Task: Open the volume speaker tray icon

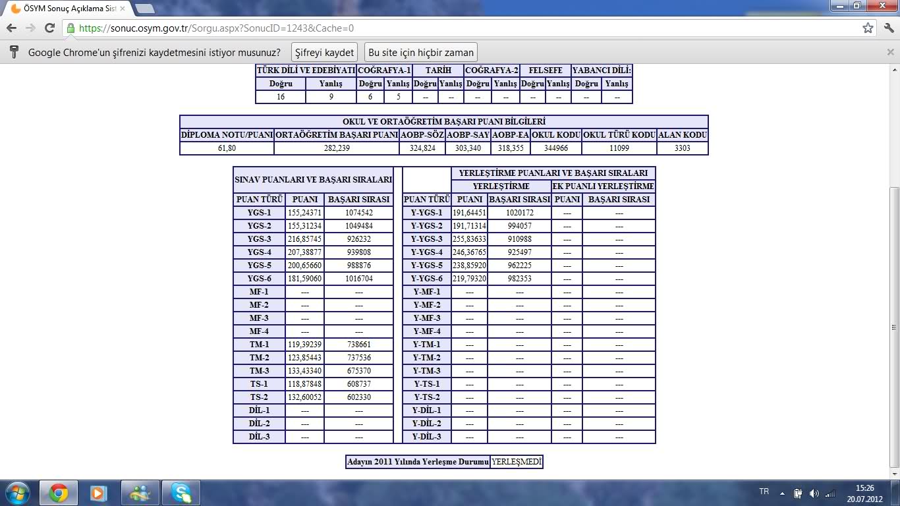Action: point(814,493)
